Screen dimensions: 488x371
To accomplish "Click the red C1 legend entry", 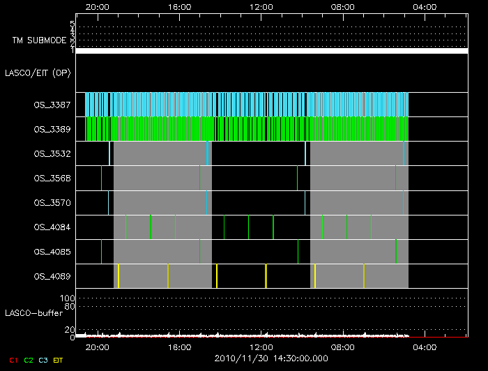I will 13,360.
